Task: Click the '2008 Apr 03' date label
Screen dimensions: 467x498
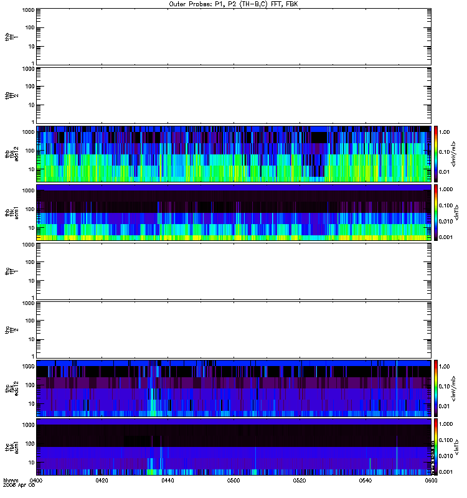Action: coord(19,486)
